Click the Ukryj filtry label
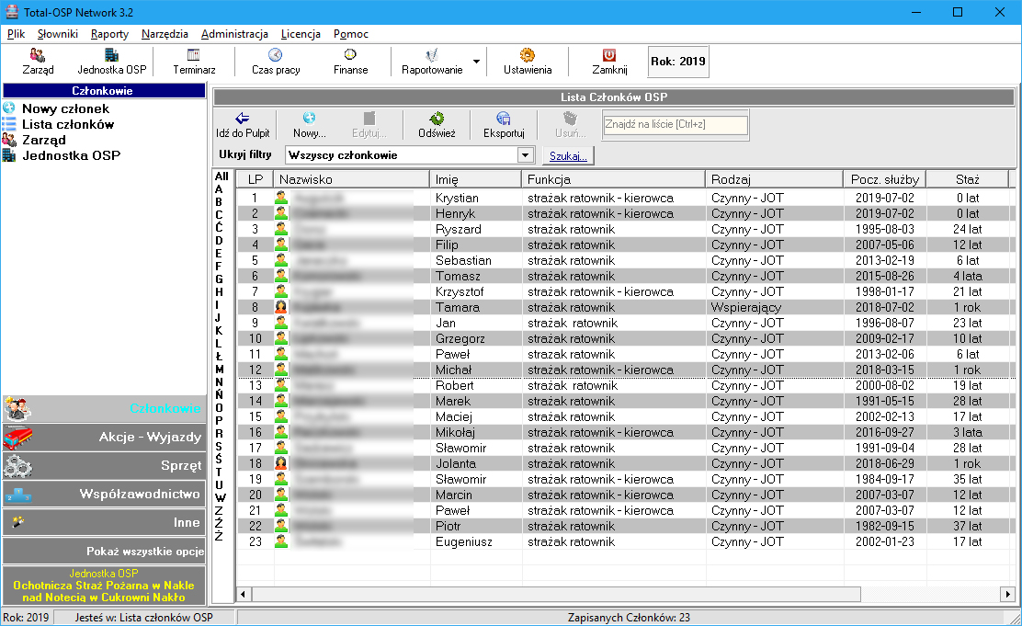Screen dimensions: 1022x626 [x=245, y=154]
